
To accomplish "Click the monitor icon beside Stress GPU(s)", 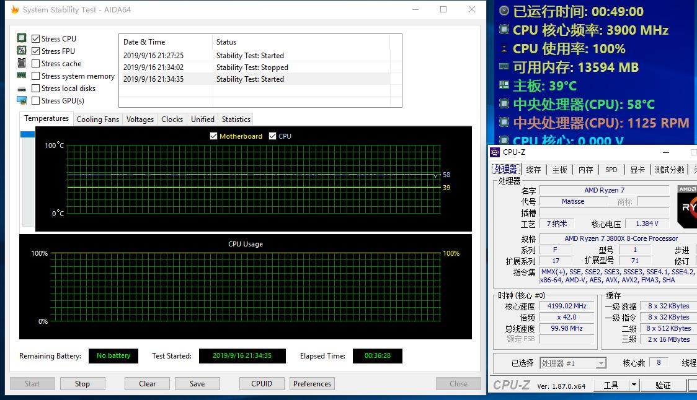I will (x=21, y=100).
